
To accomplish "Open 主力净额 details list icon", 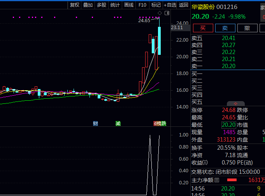I will click(217, 180).
